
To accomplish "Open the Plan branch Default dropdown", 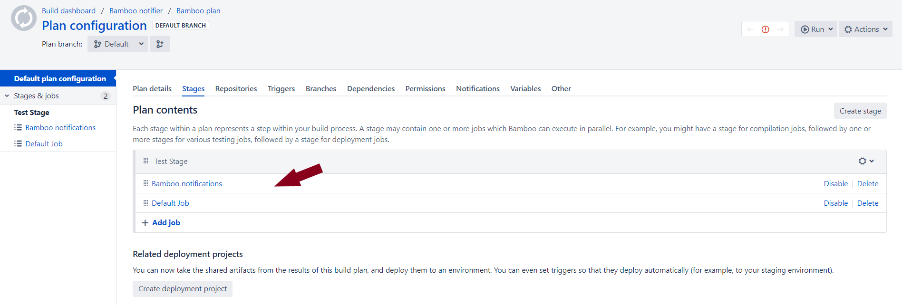I will [118, 44].
